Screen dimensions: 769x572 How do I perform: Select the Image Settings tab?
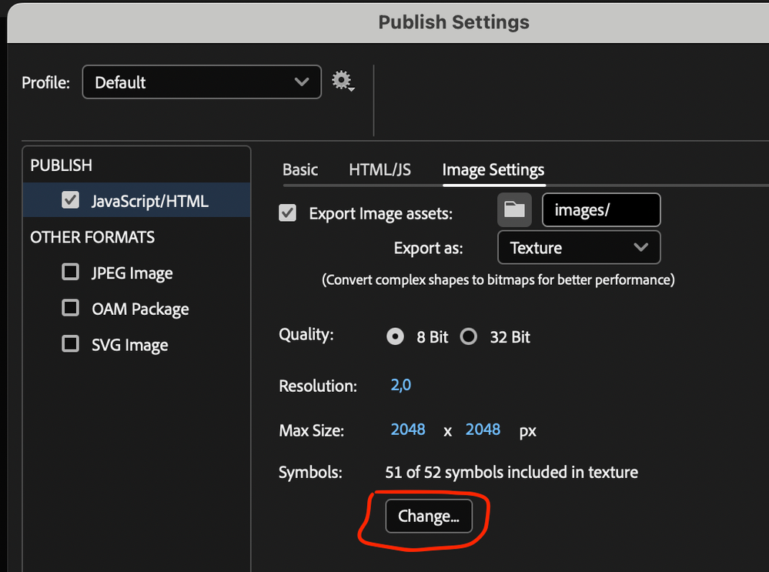(x=493, y=170)
